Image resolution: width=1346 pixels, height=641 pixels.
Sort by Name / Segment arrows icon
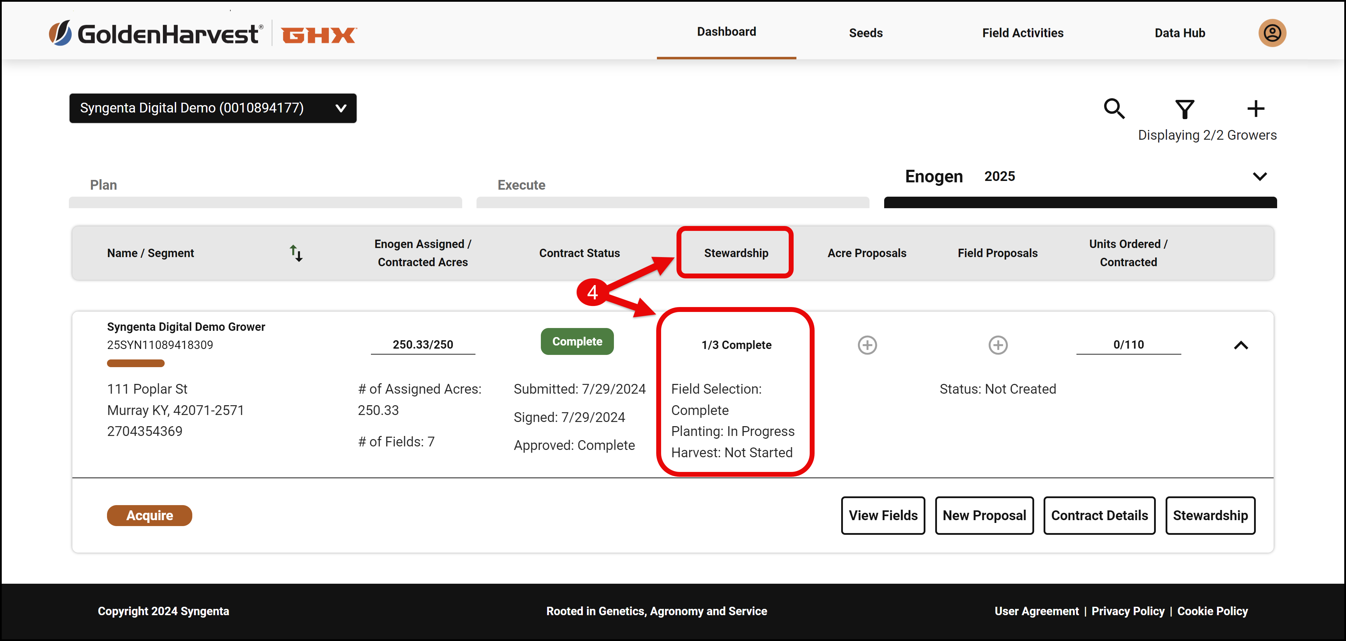[296, 253]
